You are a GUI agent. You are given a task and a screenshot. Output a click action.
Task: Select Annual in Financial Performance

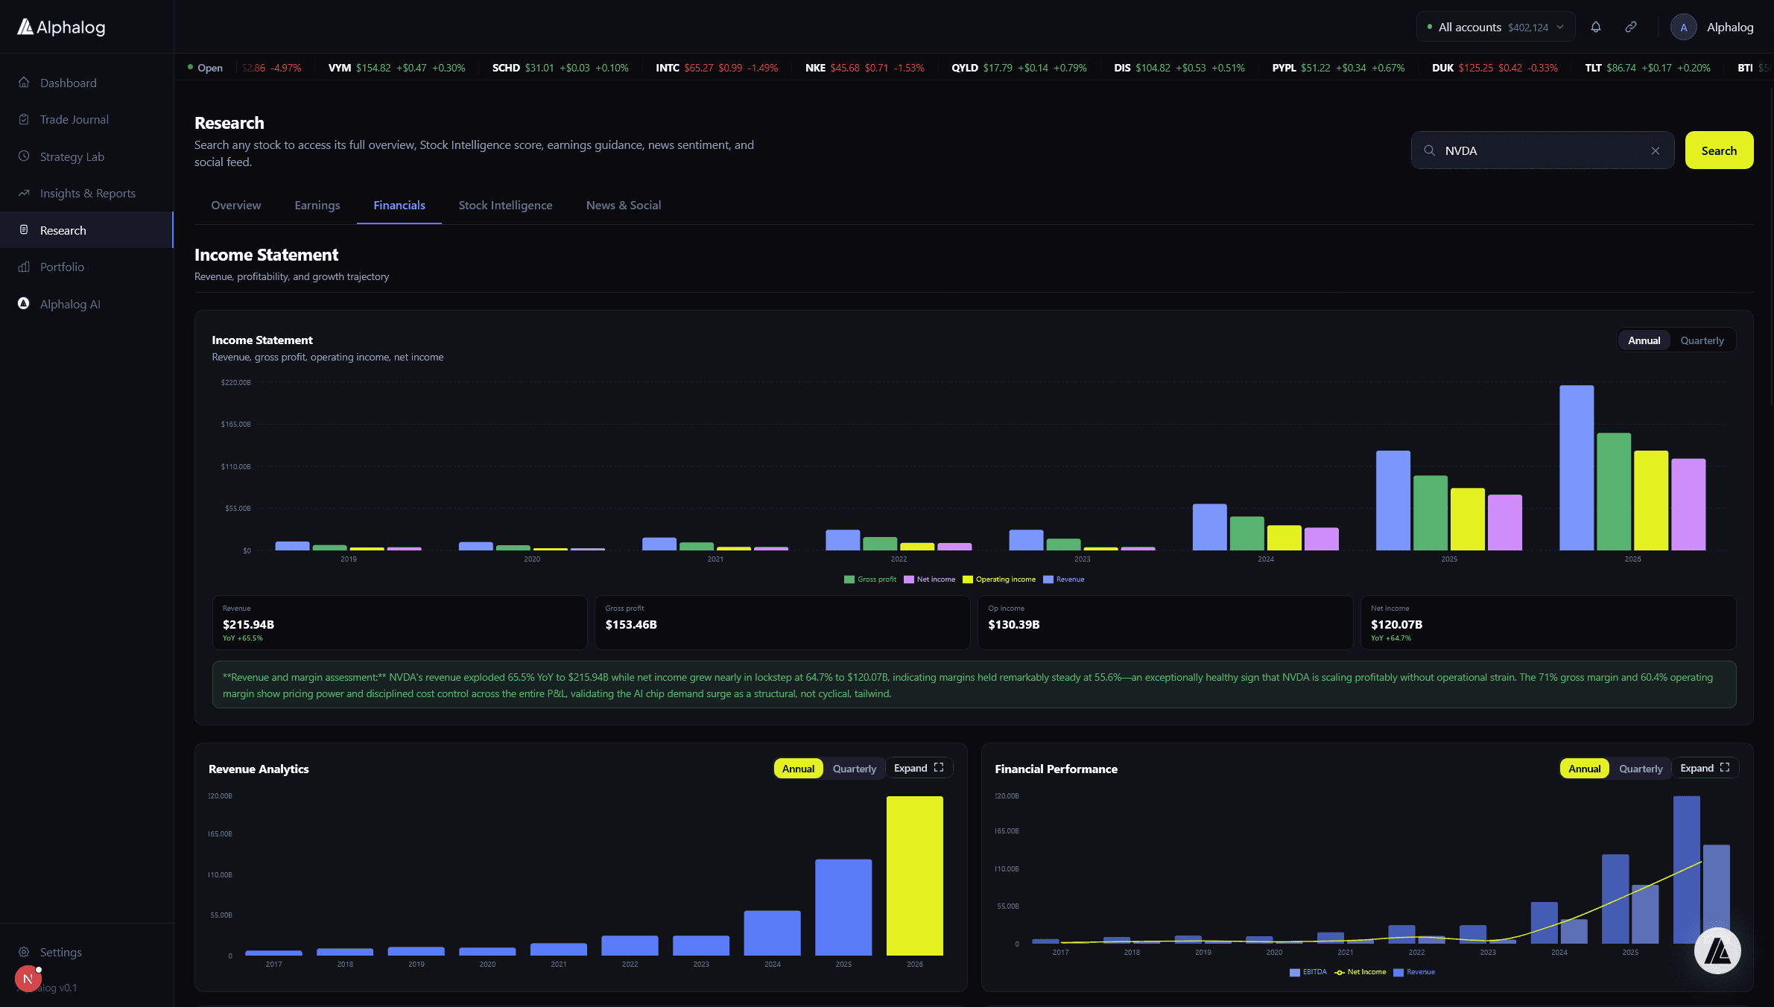[1584, 769]
